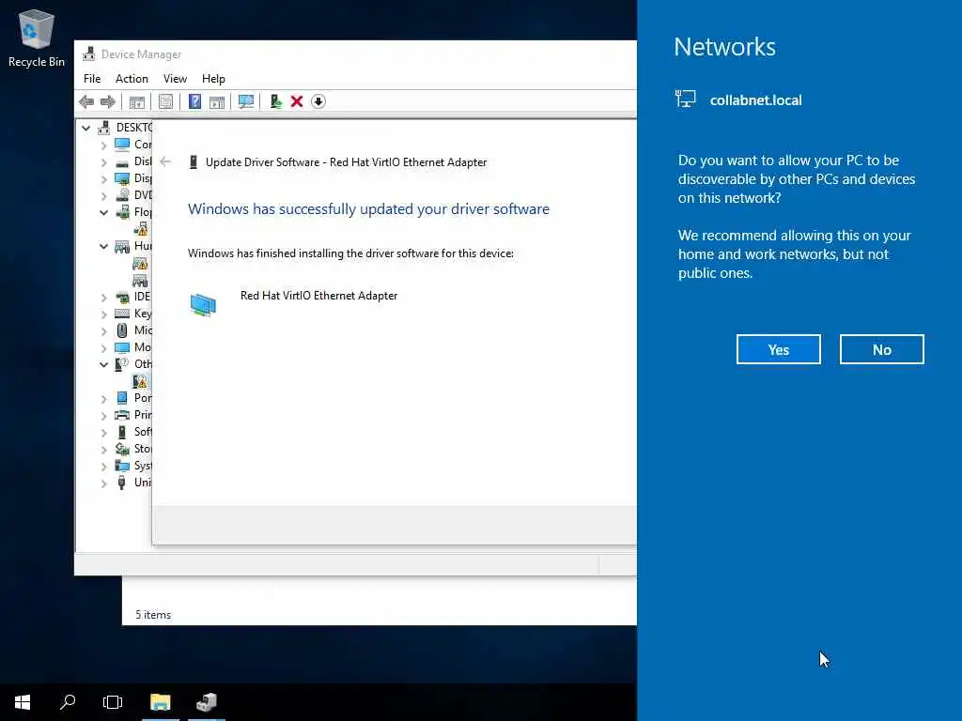The width and height of the screenshot is (962, 721).
Task: Click the Update Driver Software toolbar icon
Action: (x=275, y=101)
